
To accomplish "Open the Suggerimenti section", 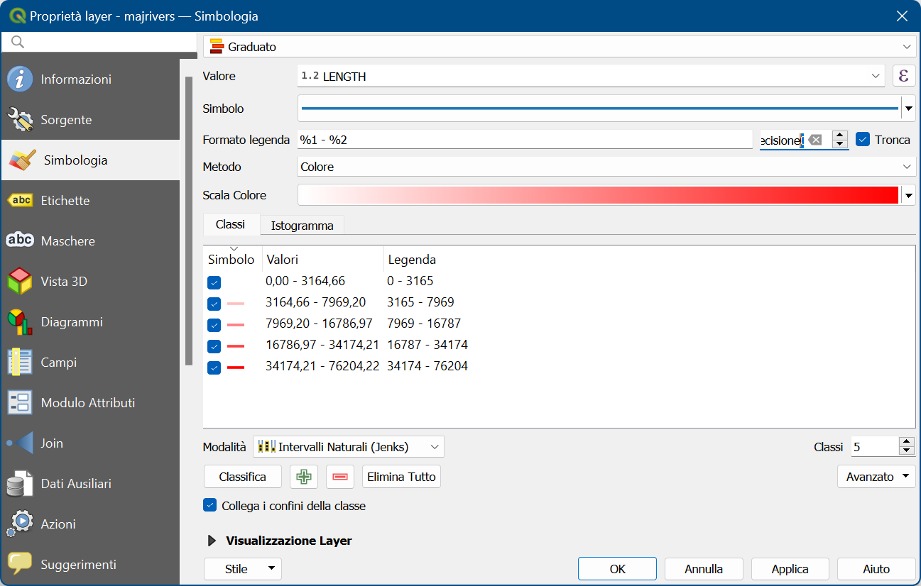I will point(89,565).
